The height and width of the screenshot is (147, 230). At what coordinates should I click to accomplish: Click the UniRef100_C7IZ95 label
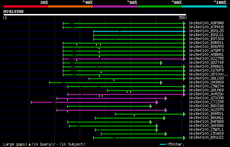pyautogui.click(x=206, y=102)
